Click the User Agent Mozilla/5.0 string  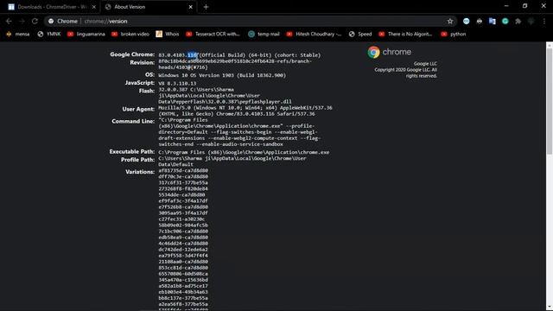[245, 111]
